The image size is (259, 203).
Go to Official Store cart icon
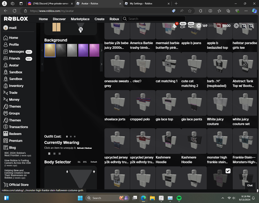[6, 185]
